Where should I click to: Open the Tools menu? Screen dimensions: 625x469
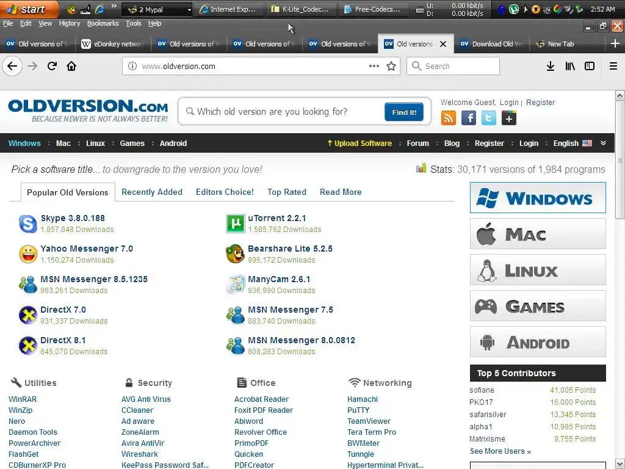[x=134, y=24]
